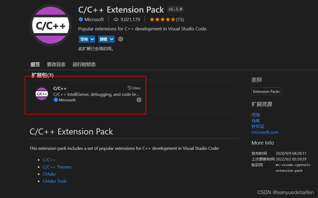Open the extension pack settings gear
Screen dimensions: 318x198
121,39
